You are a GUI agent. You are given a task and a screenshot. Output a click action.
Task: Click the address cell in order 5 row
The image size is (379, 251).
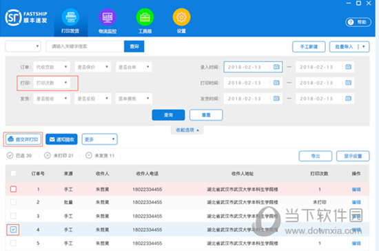tap(243, 243)
